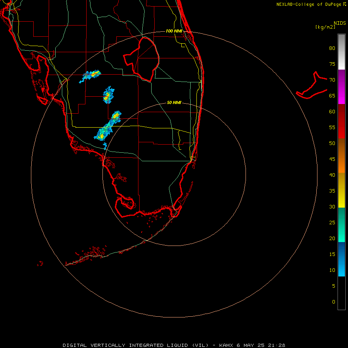Click the 20 value on the color scale
Image resolution: width=348 pixels, height=348 pixels.
tap(332, 238)
